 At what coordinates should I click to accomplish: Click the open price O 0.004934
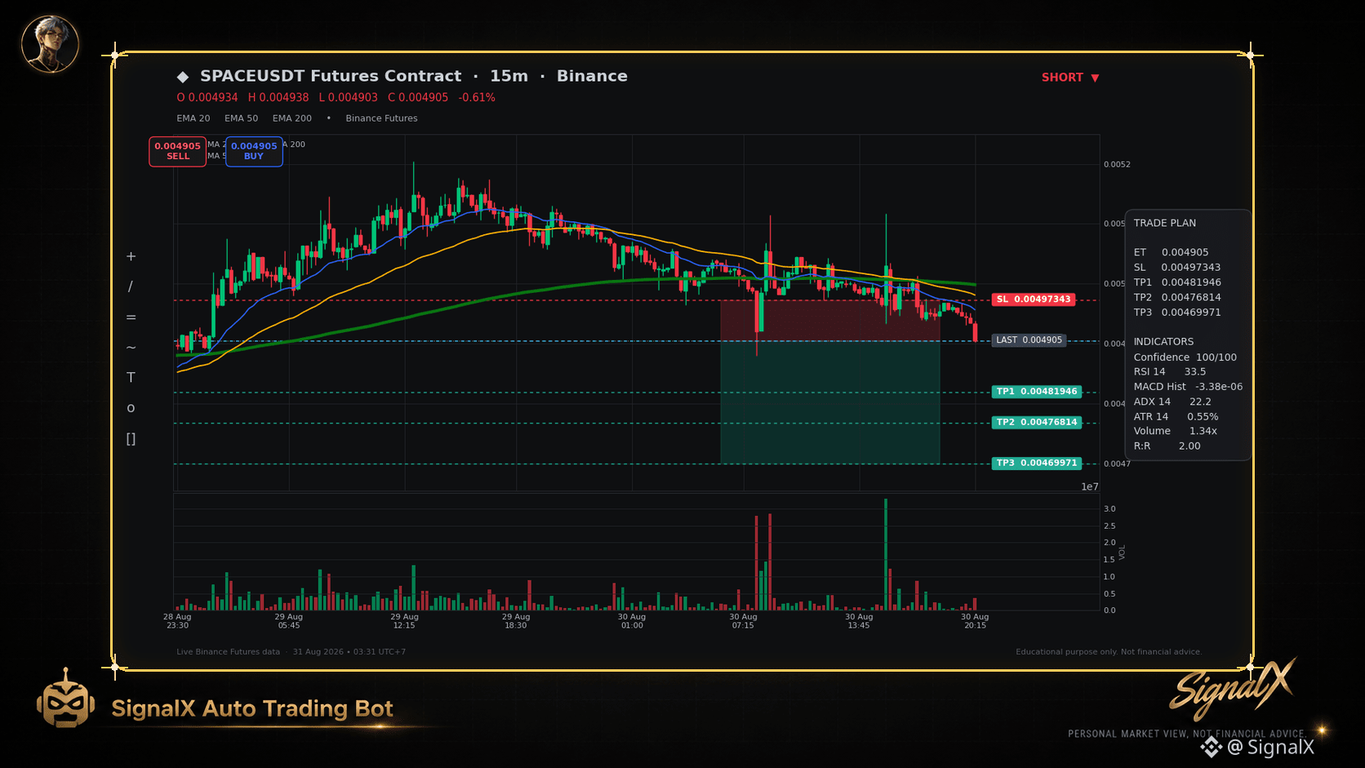(207, 97)
